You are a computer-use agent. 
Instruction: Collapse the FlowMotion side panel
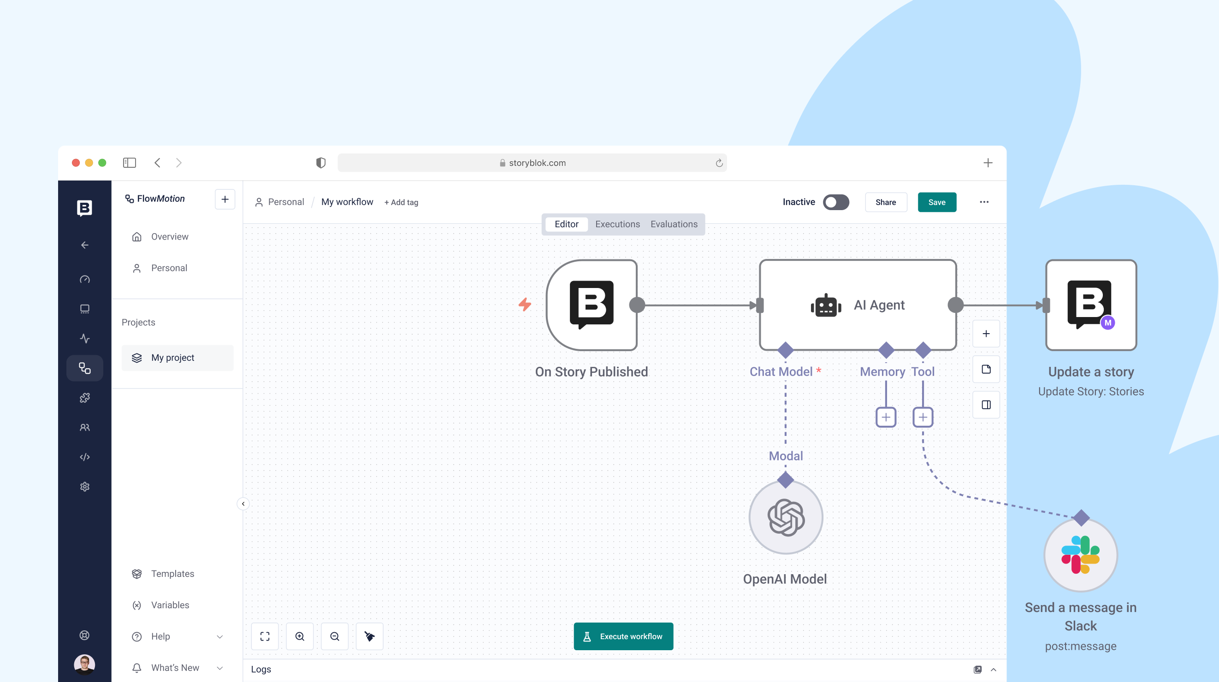pyautogui.click(x=243, y=504)
